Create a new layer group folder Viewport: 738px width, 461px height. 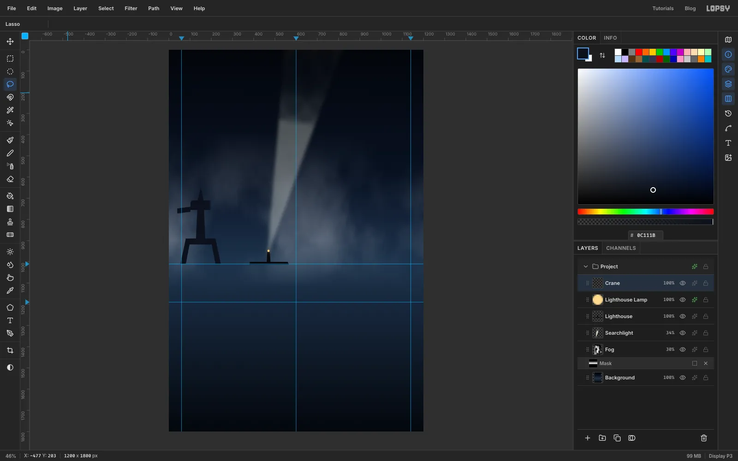602,438
